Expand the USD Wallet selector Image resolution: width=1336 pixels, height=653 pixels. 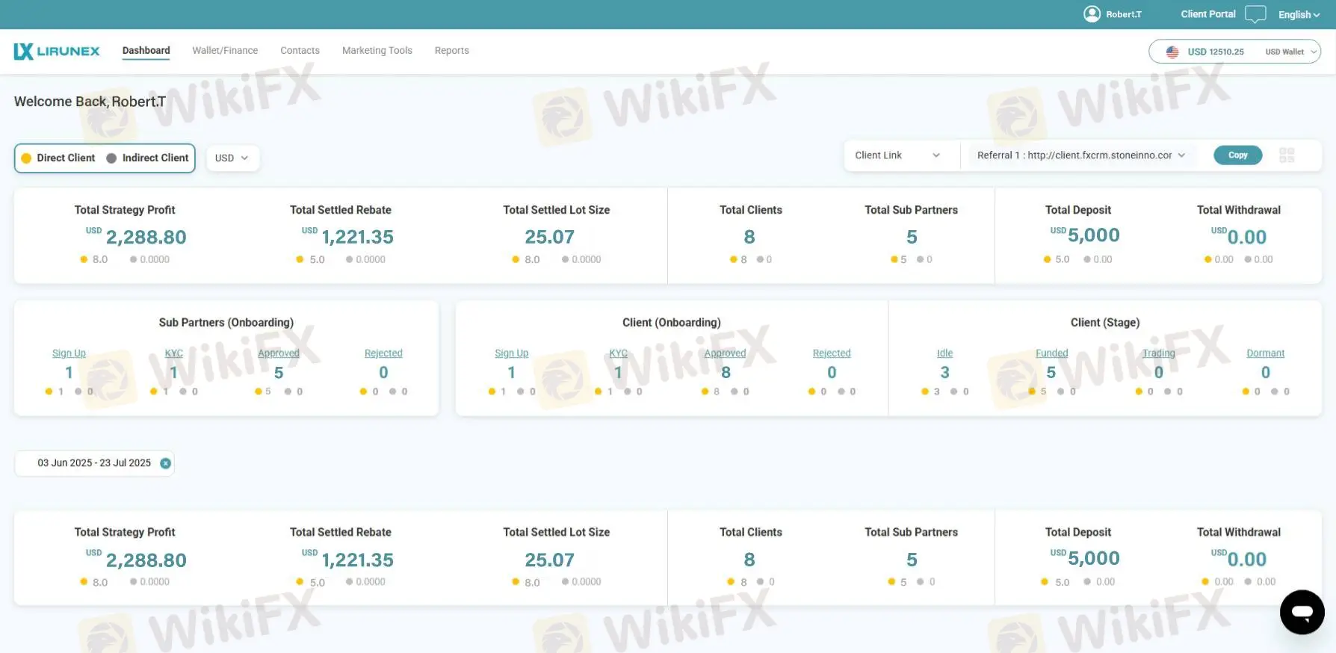pos(1290,52)
